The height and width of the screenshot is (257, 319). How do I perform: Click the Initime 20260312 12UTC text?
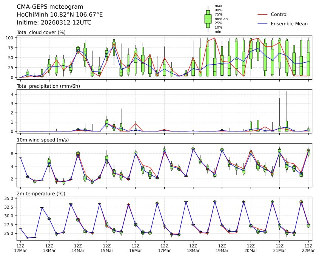point(54,23)
